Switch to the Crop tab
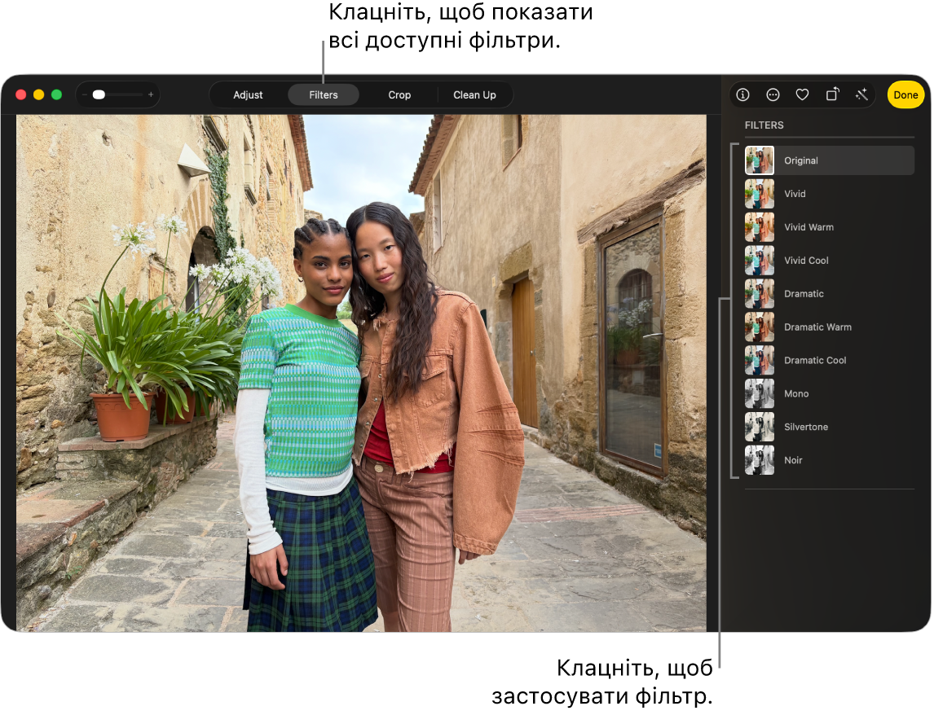 [399, 95]
